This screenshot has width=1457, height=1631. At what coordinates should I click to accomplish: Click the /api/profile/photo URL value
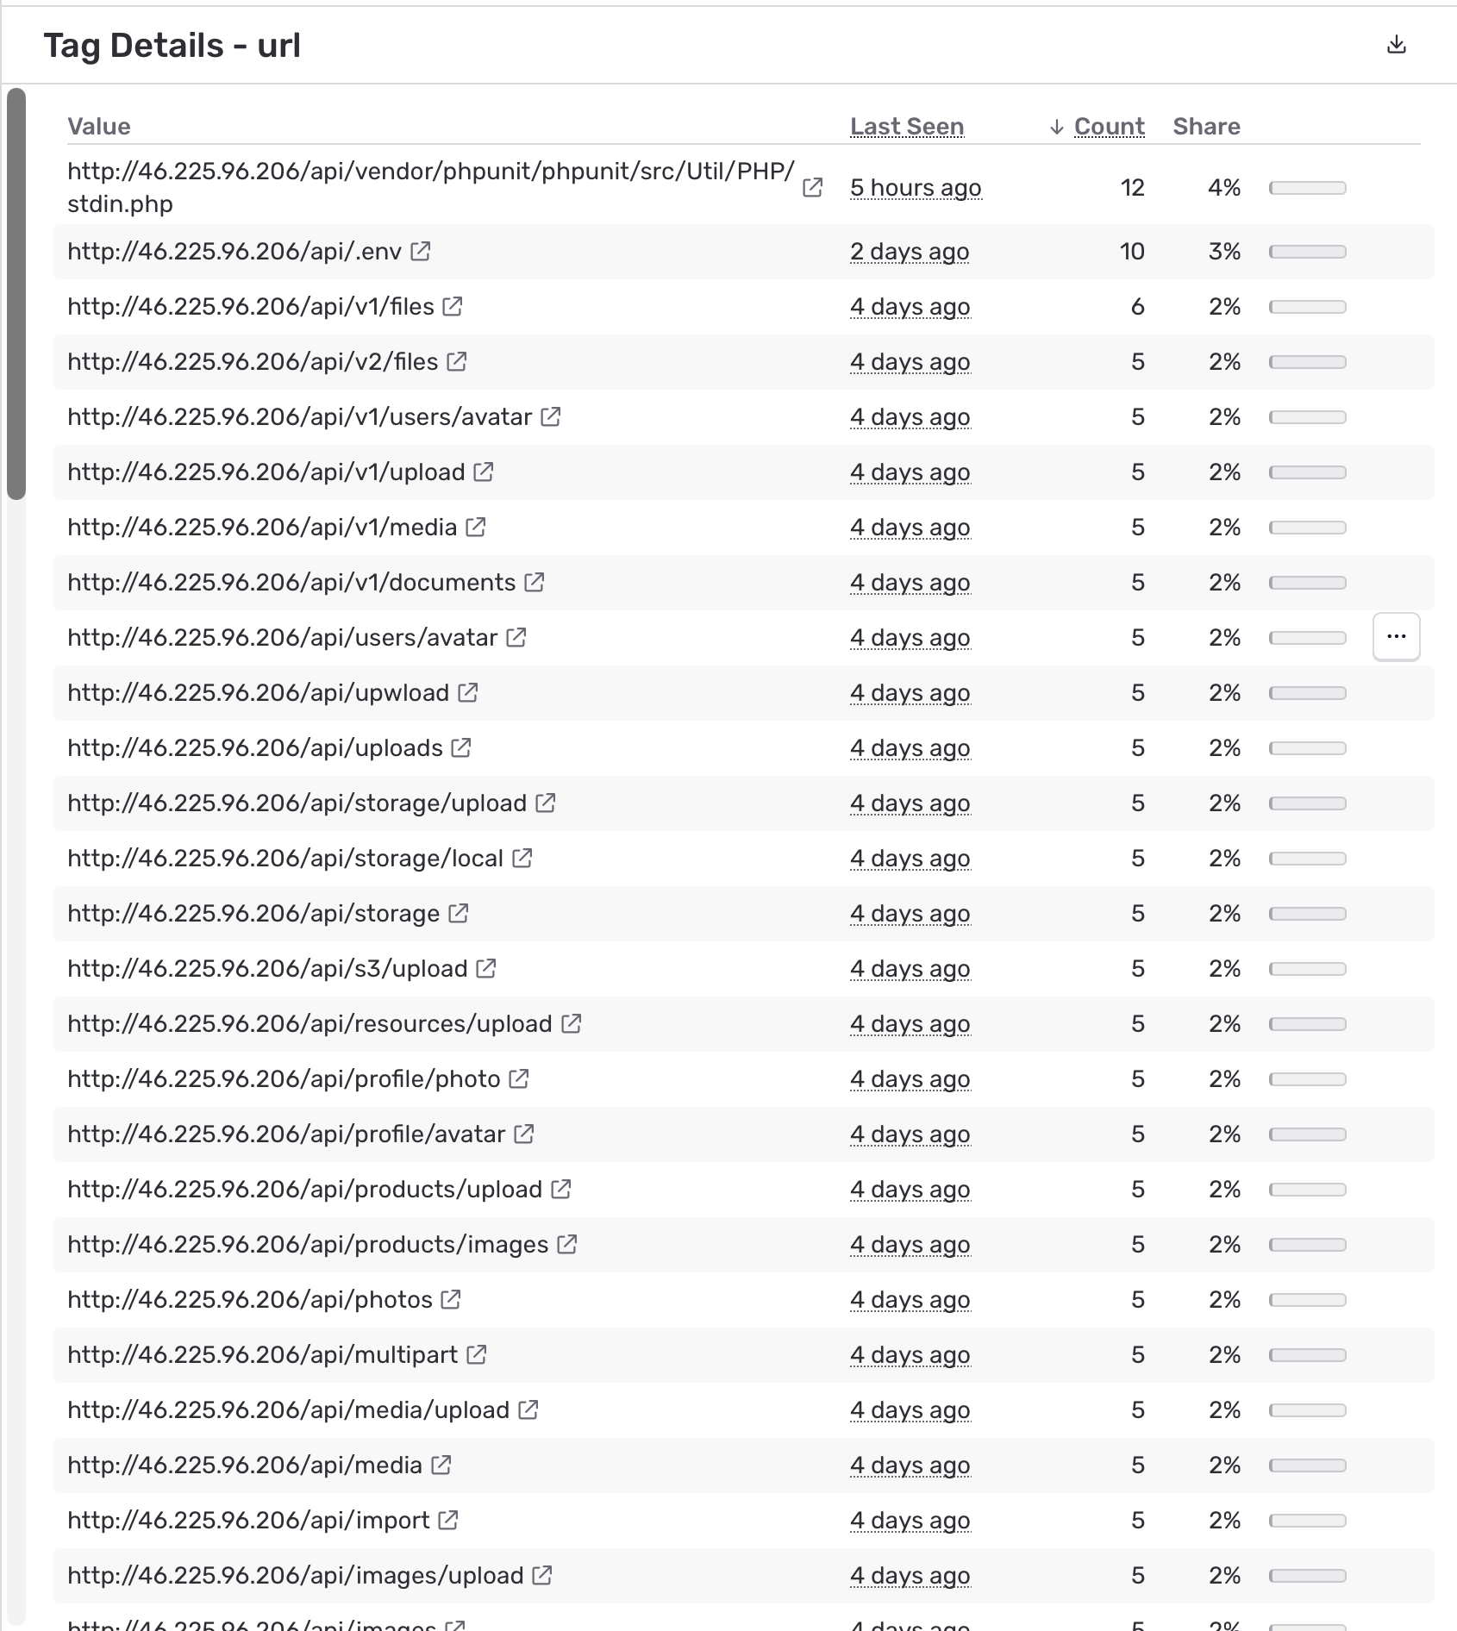coord(284,1079)
